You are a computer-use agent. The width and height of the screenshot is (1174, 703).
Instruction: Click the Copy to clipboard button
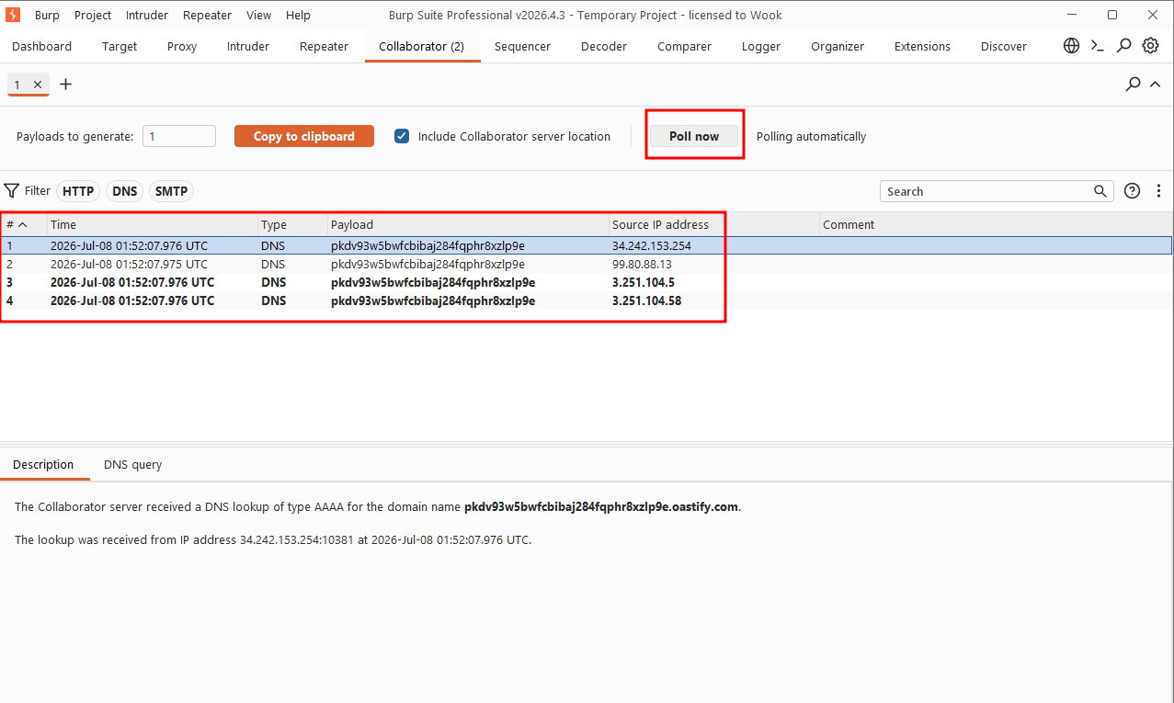coord(304,136)
